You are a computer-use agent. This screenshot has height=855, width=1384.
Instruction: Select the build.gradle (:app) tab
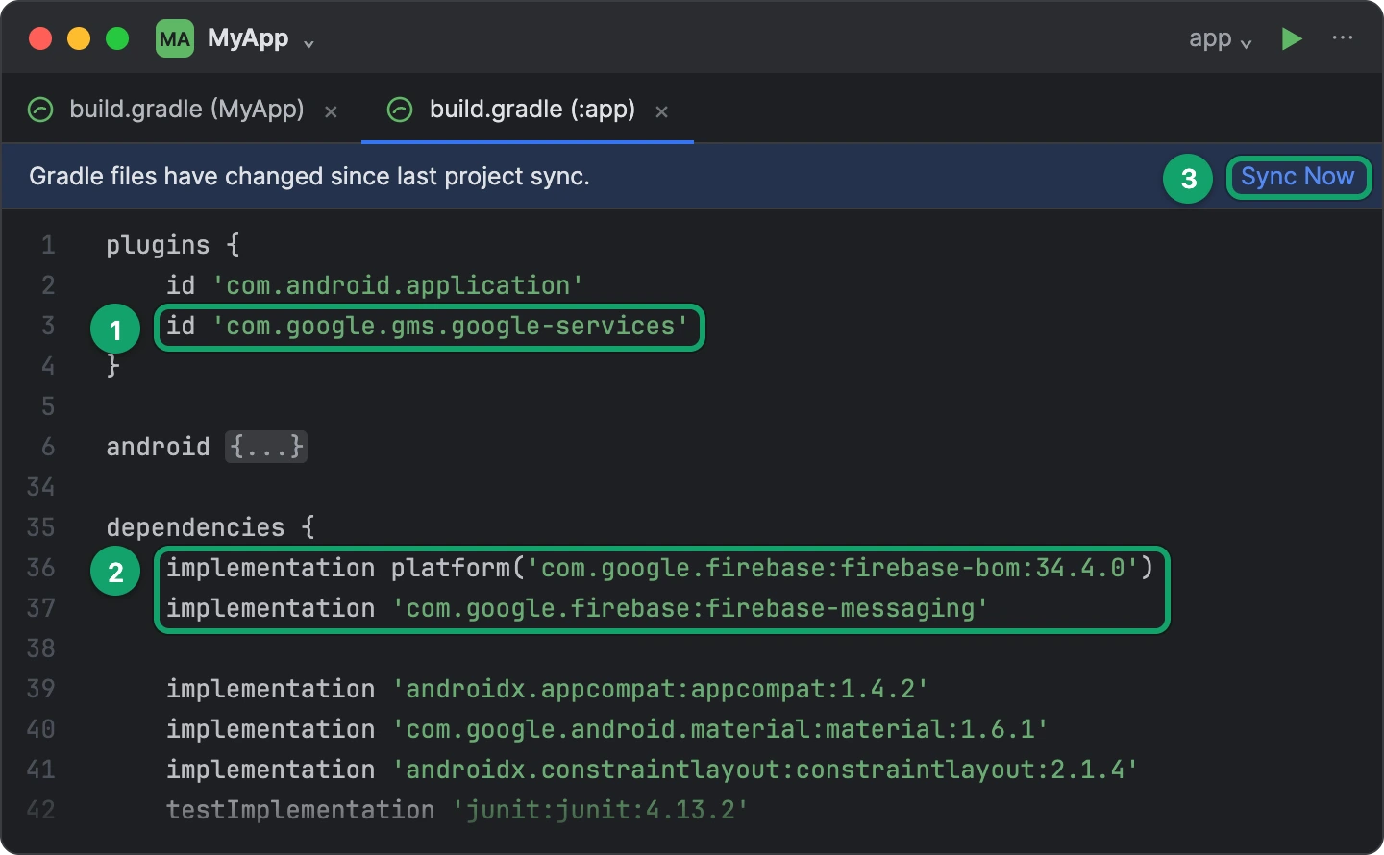point(532,110)
